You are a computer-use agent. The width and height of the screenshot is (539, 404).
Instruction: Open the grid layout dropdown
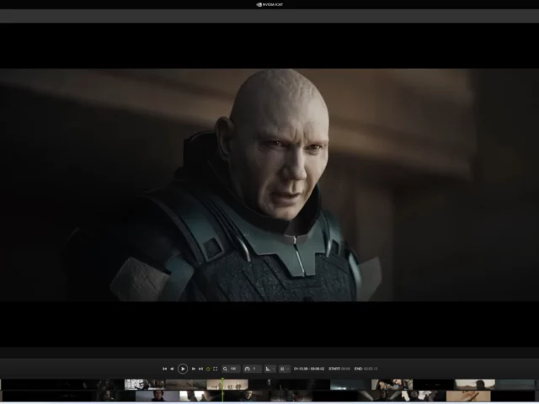pyautogui.click(x=284, y=369)
